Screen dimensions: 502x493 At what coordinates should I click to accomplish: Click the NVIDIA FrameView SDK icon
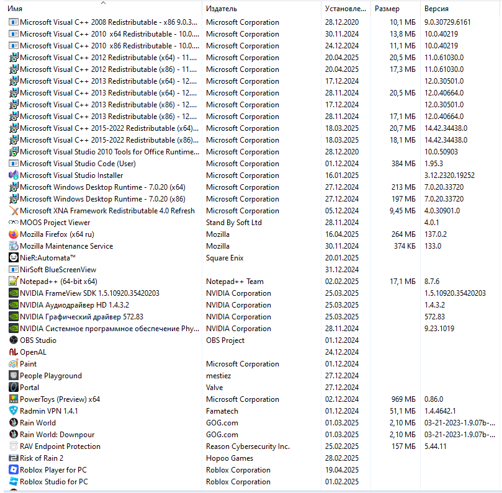pyautogui.click(x=14, y=293)
